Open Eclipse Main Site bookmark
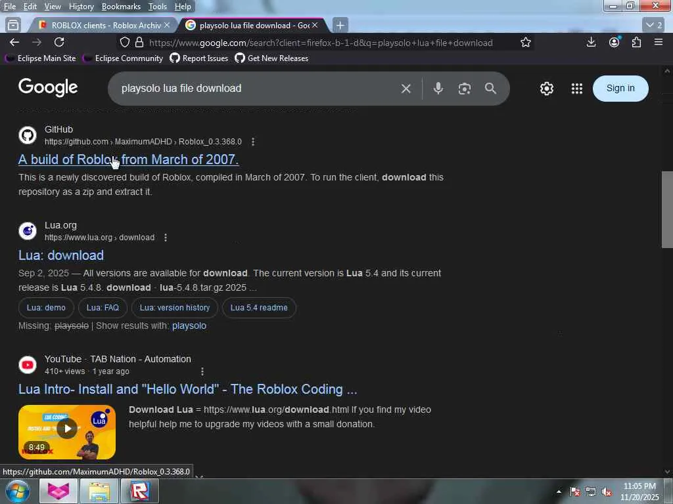The height and width of the screenshot is (504, 673). (40, 58)
